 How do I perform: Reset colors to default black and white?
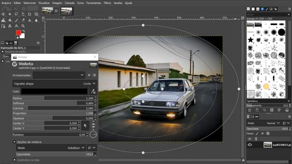[x=17, y=37]
